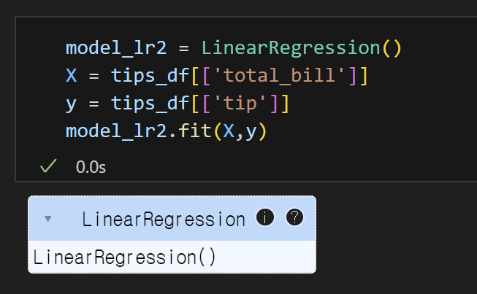Screen dimensions: 477x294
Task: Click the LinearRegression class name in the code
Action: [291, 48]
